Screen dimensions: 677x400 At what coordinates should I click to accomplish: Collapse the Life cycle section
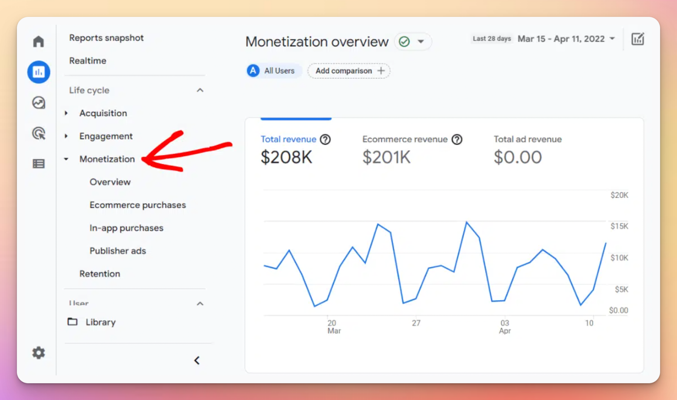click(200, 90)
